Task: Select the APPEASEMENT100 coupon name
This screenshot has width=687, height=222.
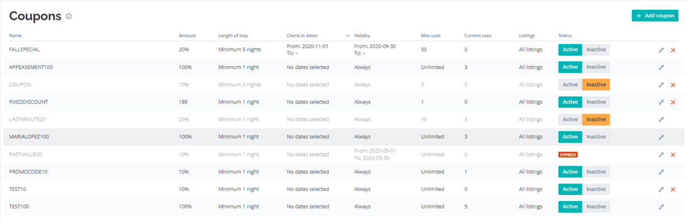Action: [x=31, y=67]
